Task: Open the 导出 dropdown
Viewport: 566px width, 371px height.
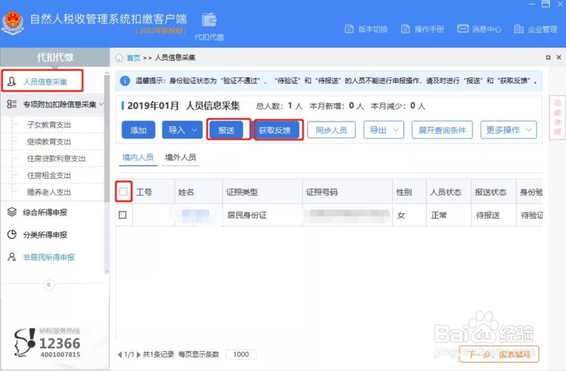Action: click(x=384, y=130)
